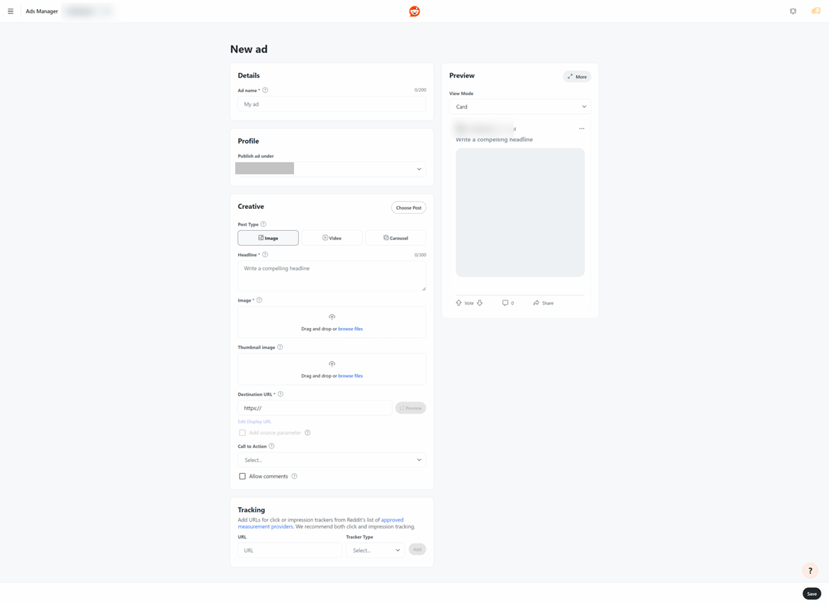Click the Thumbnail image upload cloud icon
Screen dimensions: 829x605
332,364
